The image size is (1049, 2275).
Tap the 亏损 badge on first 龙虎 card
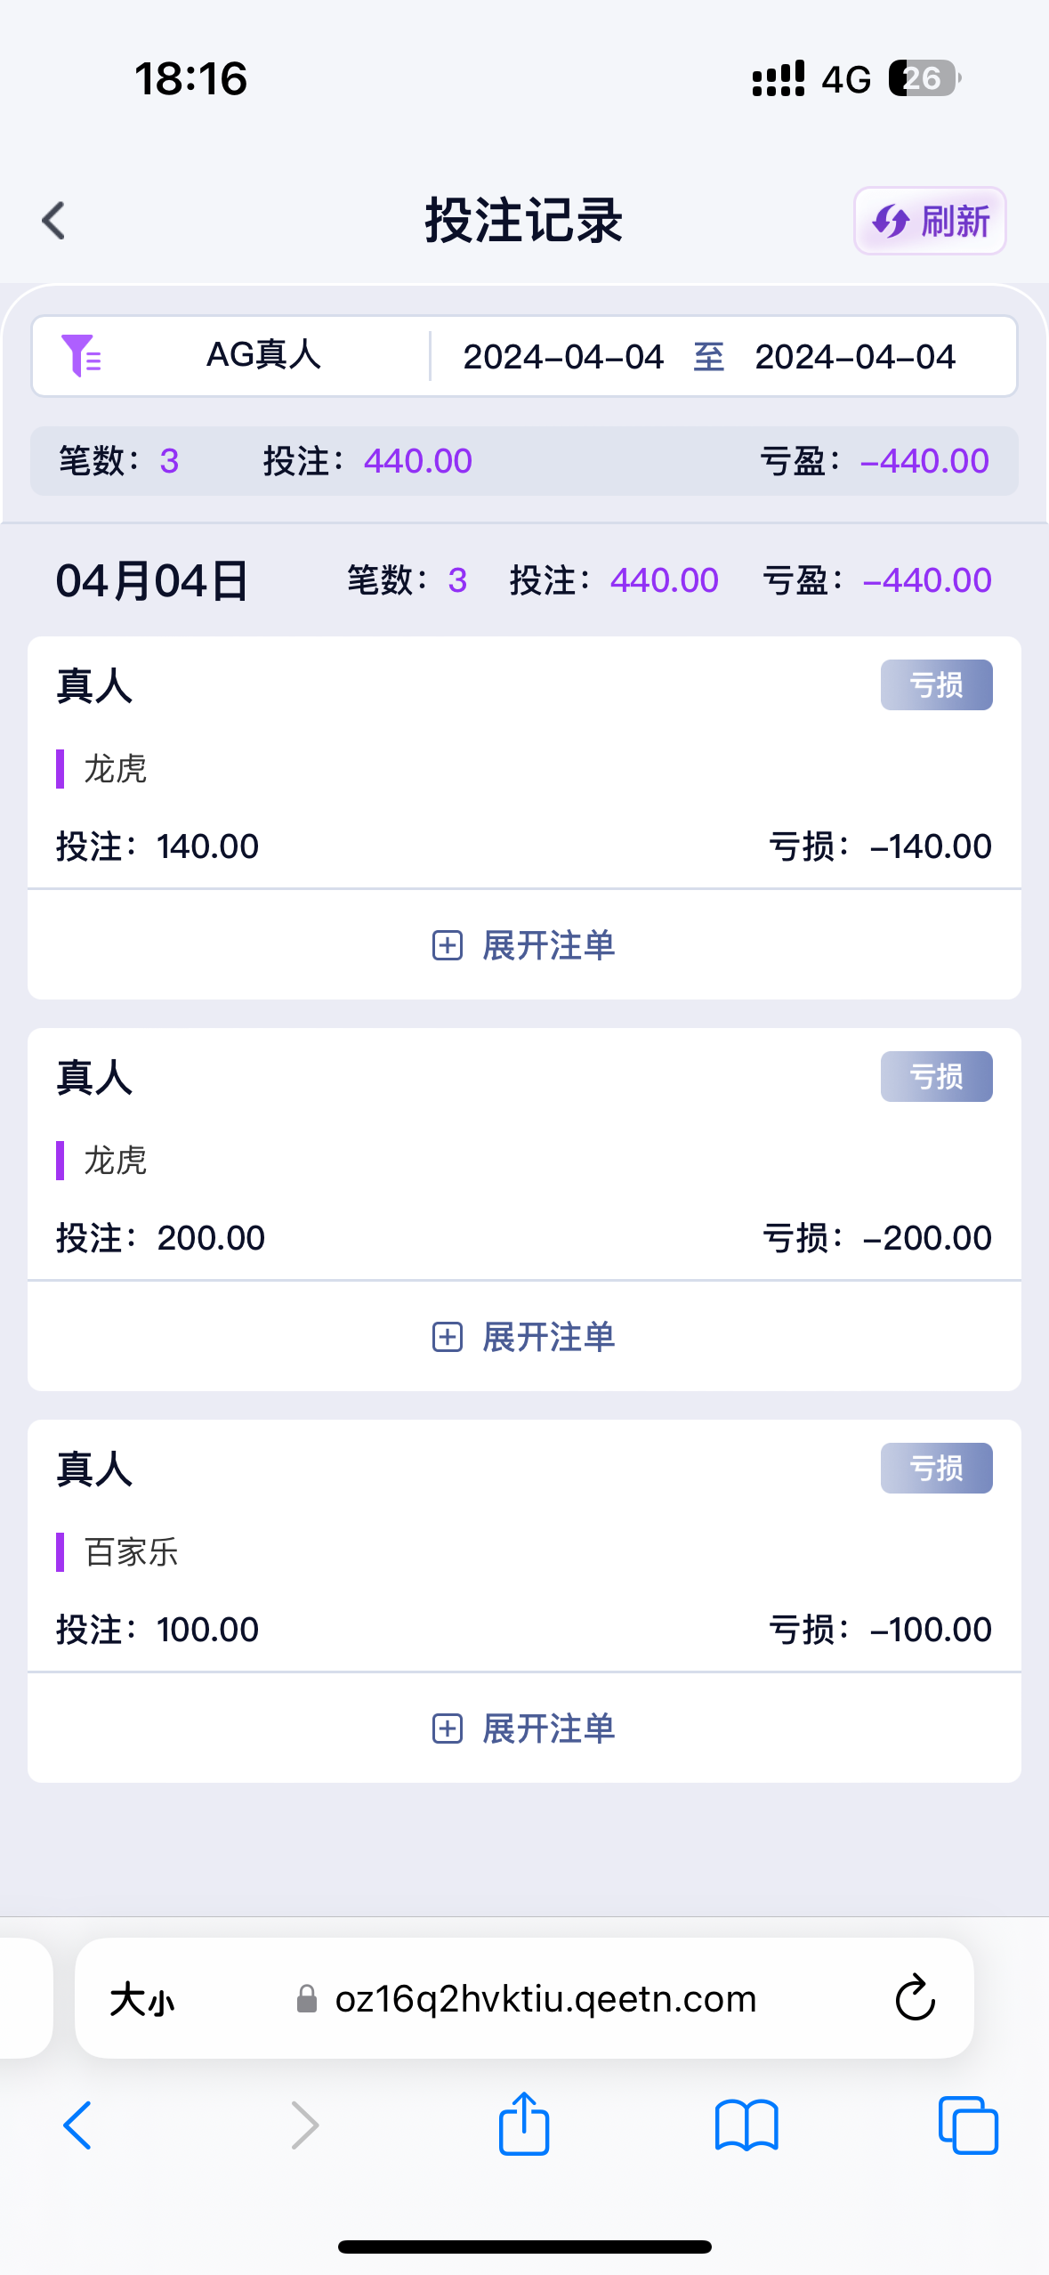936,685
